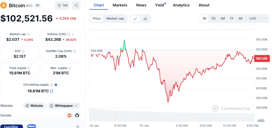Click the share icon button
The height and width of the screenshot is (128, 272).
[x=76, y=5]
